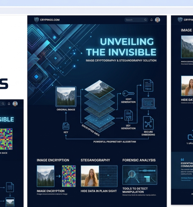The image size is (193, 207).
Task: Click the IMAGE CRYPTOGRAPHY & STEGANOGRAPHY SOLUTION subtitle
Action: pos(121,60)
